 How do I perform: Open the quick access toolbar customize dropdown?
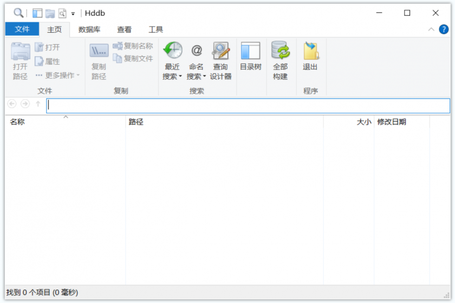[x=73, y=14]
